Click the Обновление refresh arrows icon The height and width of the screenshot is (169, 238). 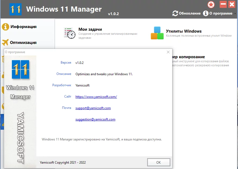pos(175,13)
